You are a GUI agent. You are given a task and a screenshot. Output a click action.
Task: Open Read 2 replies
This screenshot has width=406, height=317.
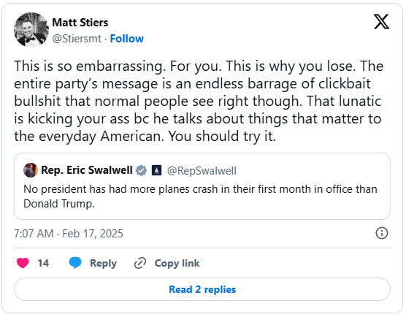(202, 289)
